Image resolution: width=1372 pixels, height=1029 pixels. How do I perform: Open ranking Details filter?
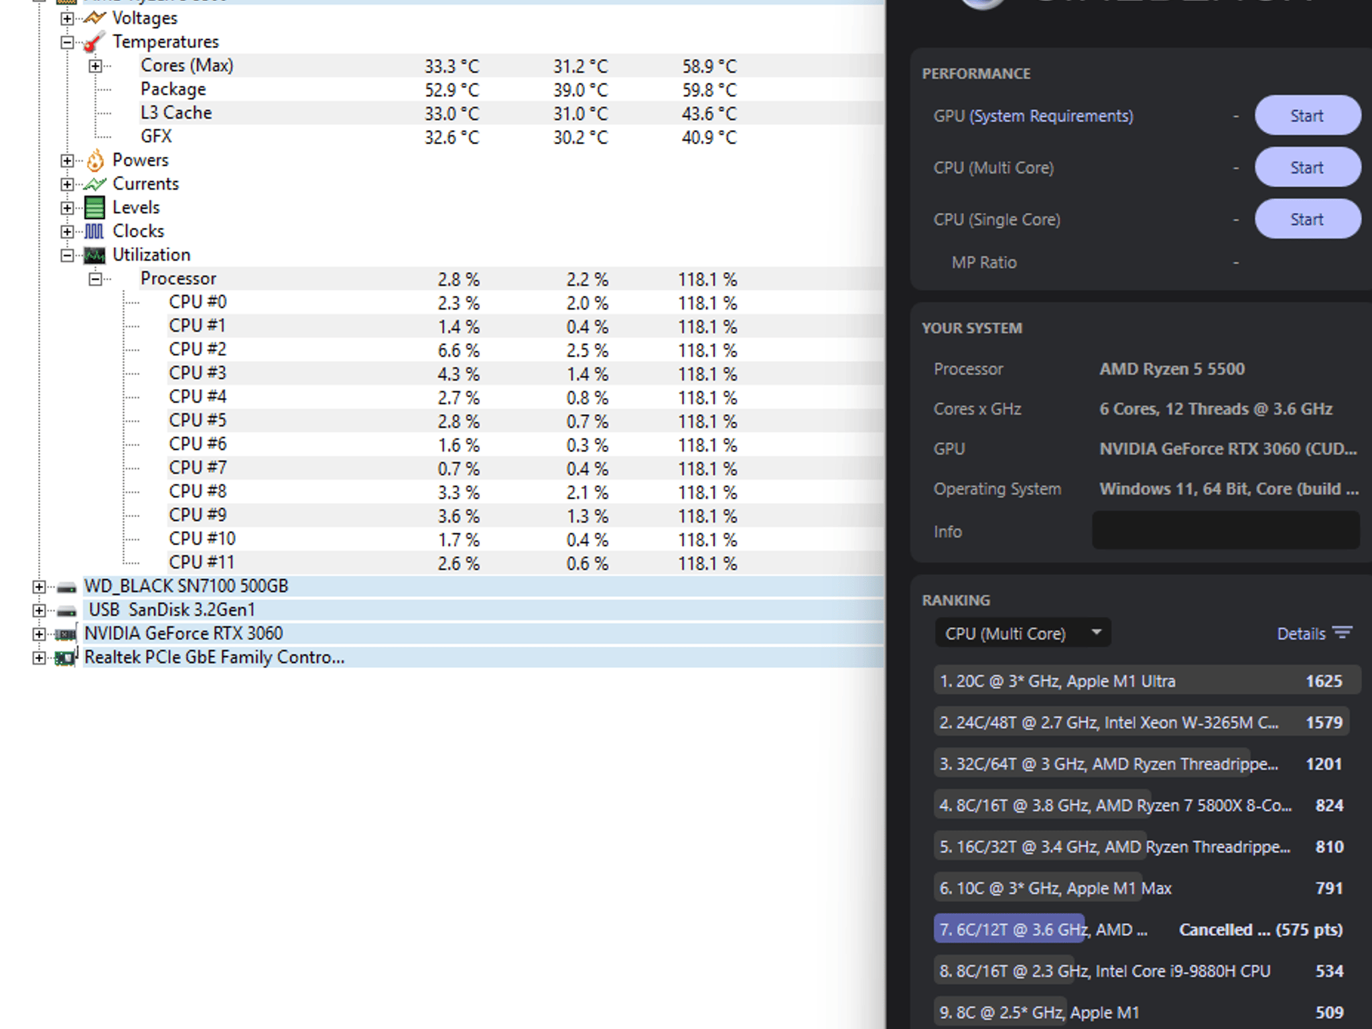coord(1314,633)
